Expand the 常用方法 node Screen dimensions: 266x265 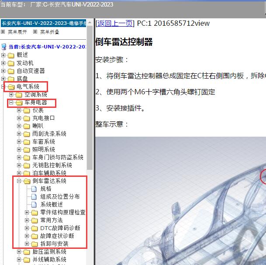tap(27, 220)
